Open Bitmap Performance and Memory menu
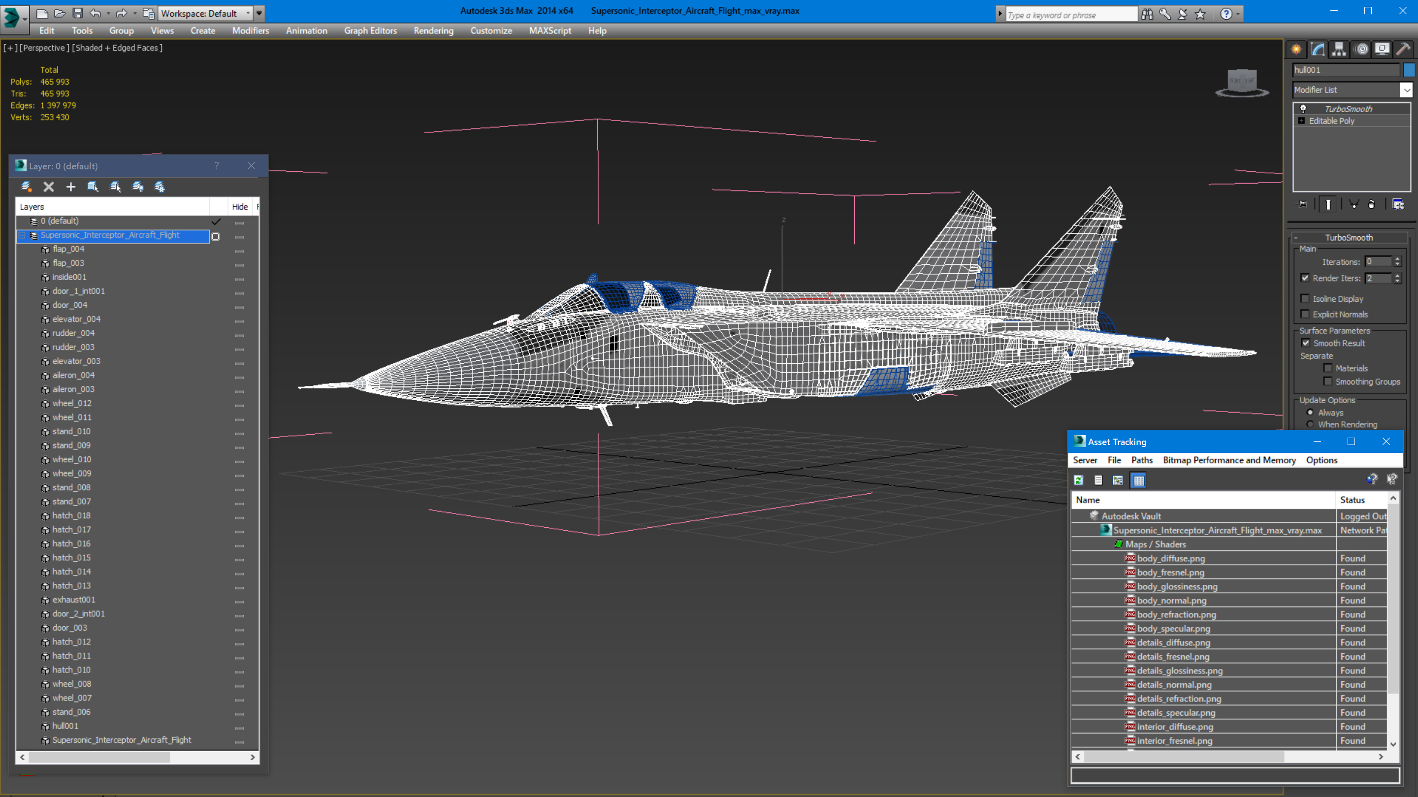Image resolution: width=1418 pixels, height=797 pixels. pyautogui.click(x=1229, y=460)
